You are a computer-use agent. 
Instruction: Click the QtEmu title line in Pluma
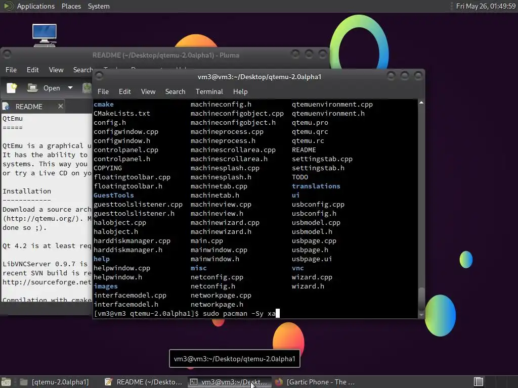13,118
